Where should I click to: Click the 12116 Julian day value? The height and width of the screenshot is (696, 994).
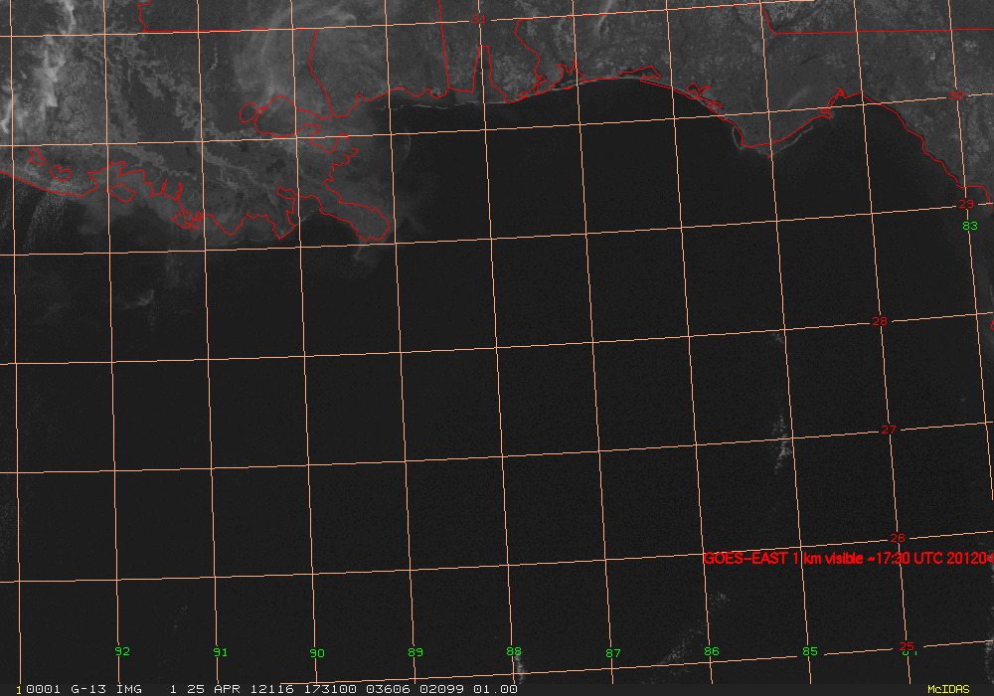272,689
